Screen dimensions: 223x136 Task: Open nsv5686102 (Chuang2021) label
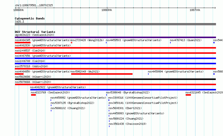[x=68, y=108]
